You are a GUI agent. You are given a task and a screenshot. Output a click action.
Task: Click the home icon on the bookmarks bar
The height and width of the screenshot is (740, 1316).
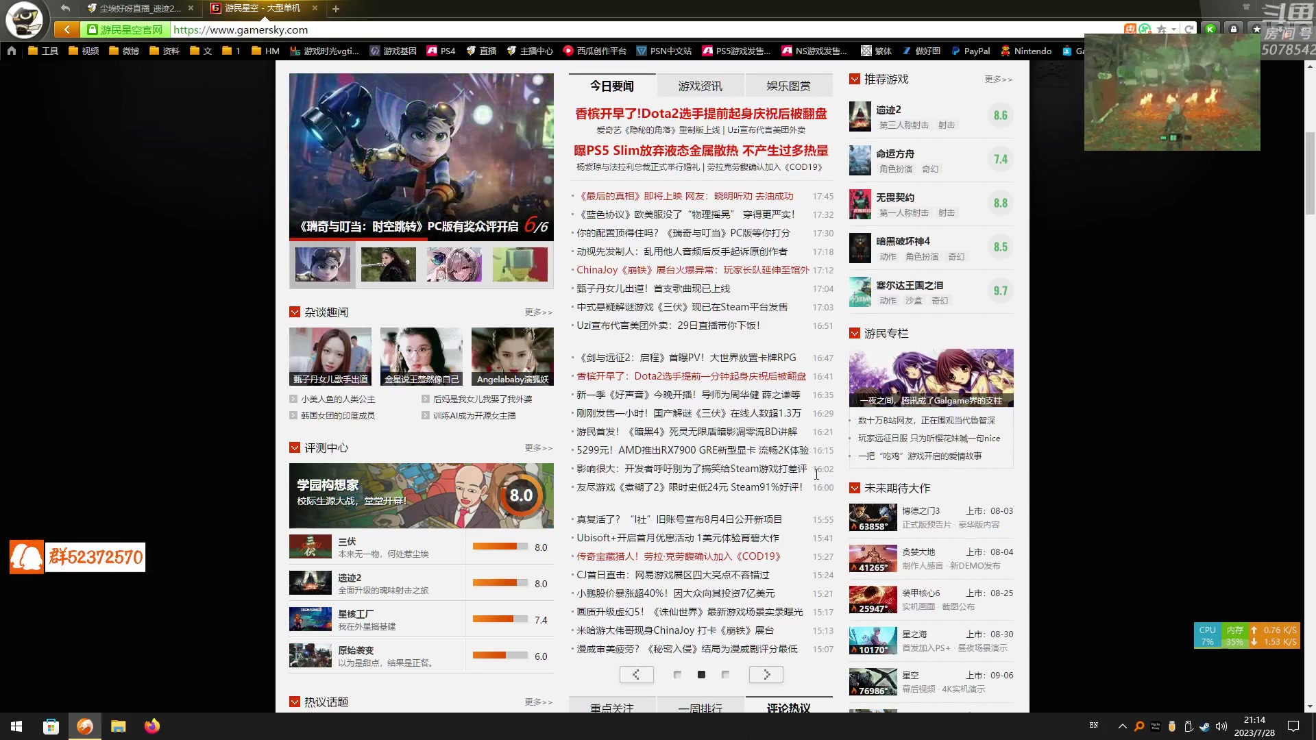click(12, 51)
